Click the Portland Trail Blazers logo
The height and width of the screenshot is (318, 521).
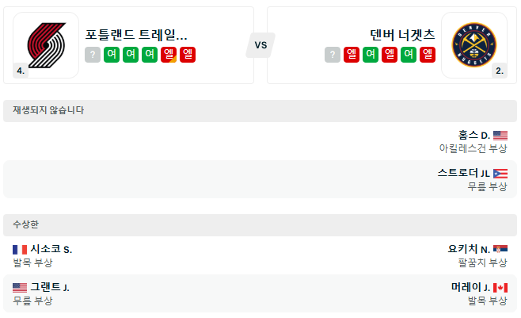tap(46, 44)
